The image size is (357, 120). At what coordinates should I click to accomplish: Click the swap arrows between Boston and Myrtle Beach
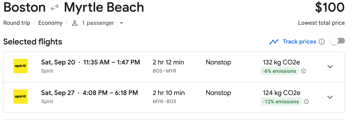(55, 8)
